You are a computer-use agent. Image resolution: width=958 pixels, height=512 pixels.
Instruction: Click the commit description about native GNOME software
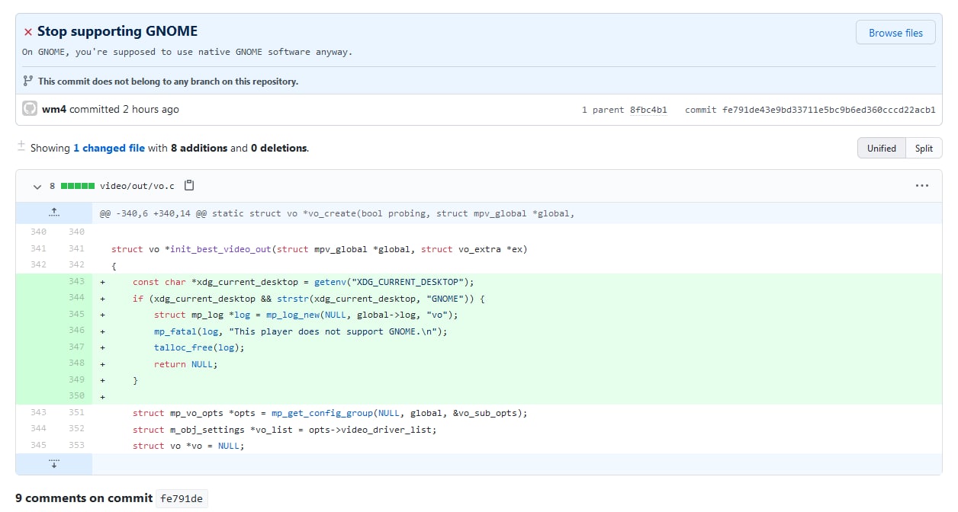coord(187,52)
